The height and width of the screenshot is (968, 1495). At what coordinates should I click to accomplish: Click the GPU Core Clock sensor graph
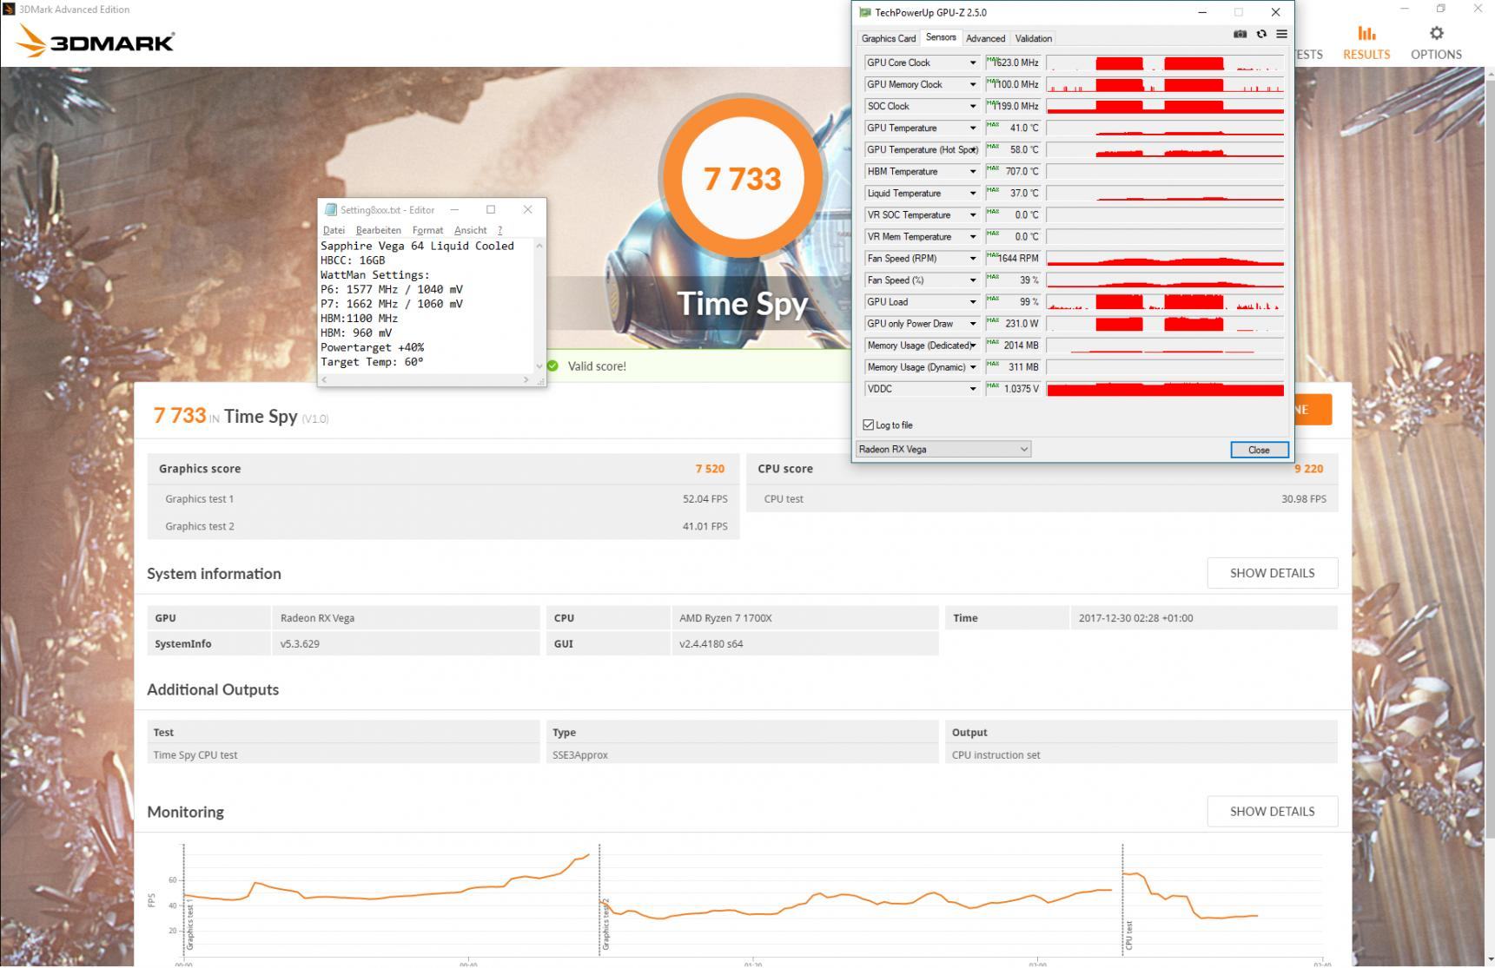1165,63
